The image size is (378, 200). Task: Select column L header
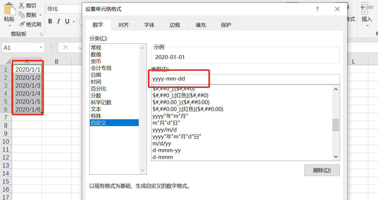[x=353, y=61]
